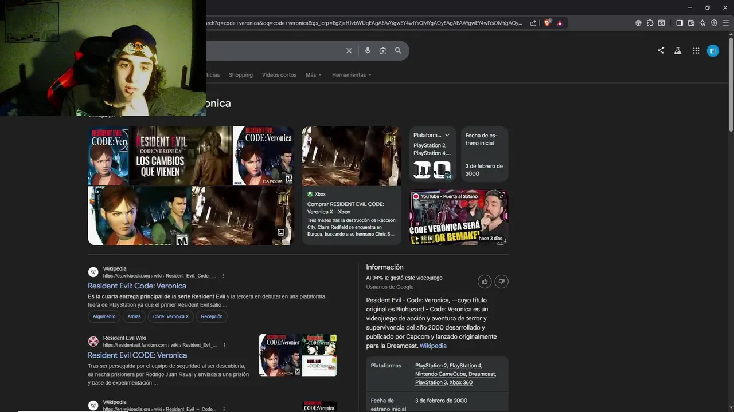This screenshot has width=734, height=412.
Task: Open the Xbox Comprar Resident Evil card
Action: pyautogui.click(x=352, y=185)
